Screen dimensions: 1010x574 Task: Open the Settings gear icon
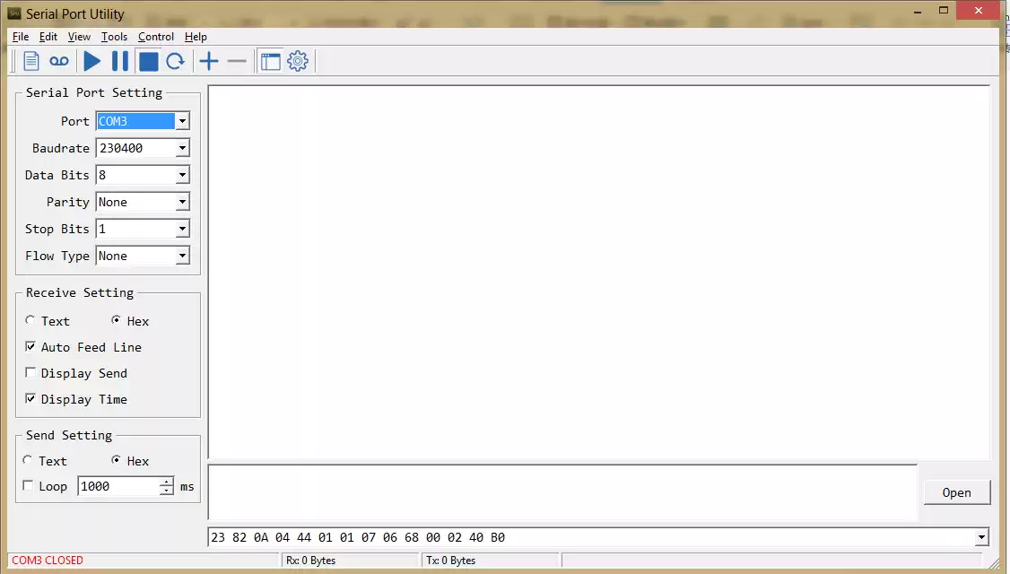tap(297, 61)
